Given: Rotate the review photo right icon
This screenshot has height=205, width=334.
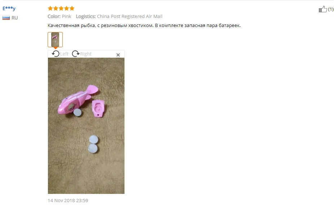Looking at the screenshot, I should 76,54.
